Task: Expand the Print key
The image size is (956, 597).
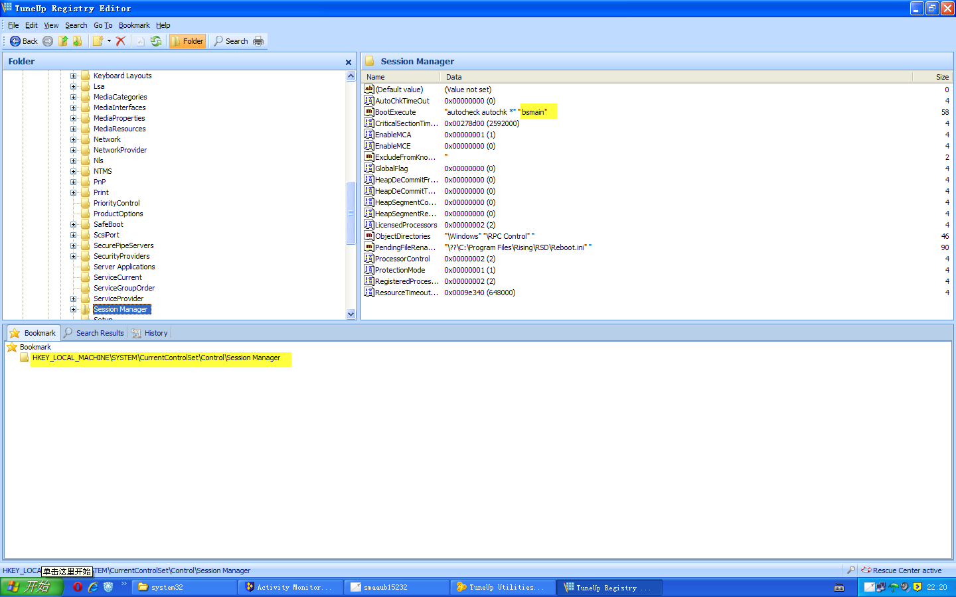Action: [74, 192]
